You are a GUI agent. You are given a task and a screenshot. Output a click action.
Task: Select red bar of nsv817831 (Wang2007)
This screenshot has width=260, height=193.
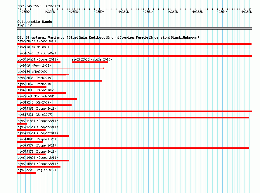coord(133,118)
